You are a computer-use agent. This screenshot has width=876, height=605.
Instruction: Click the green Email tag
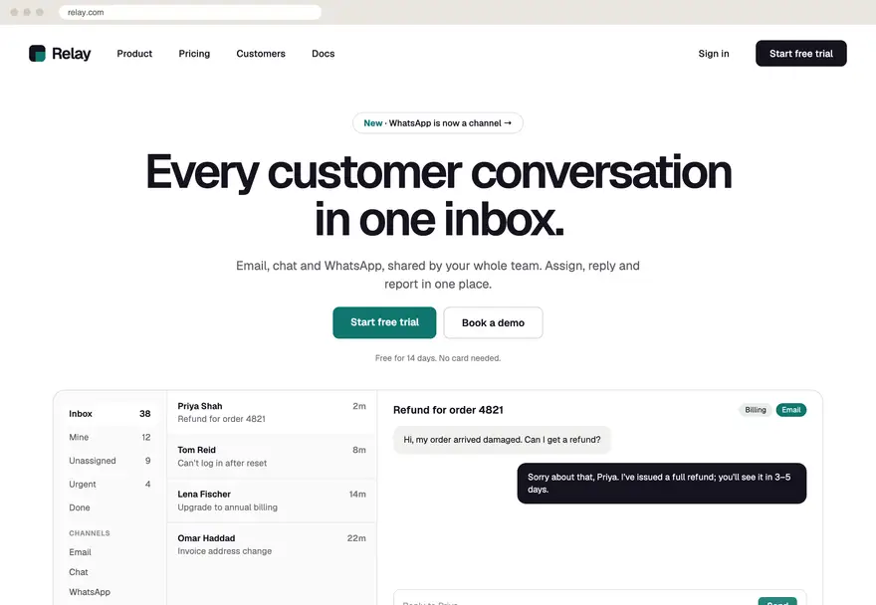791,410
